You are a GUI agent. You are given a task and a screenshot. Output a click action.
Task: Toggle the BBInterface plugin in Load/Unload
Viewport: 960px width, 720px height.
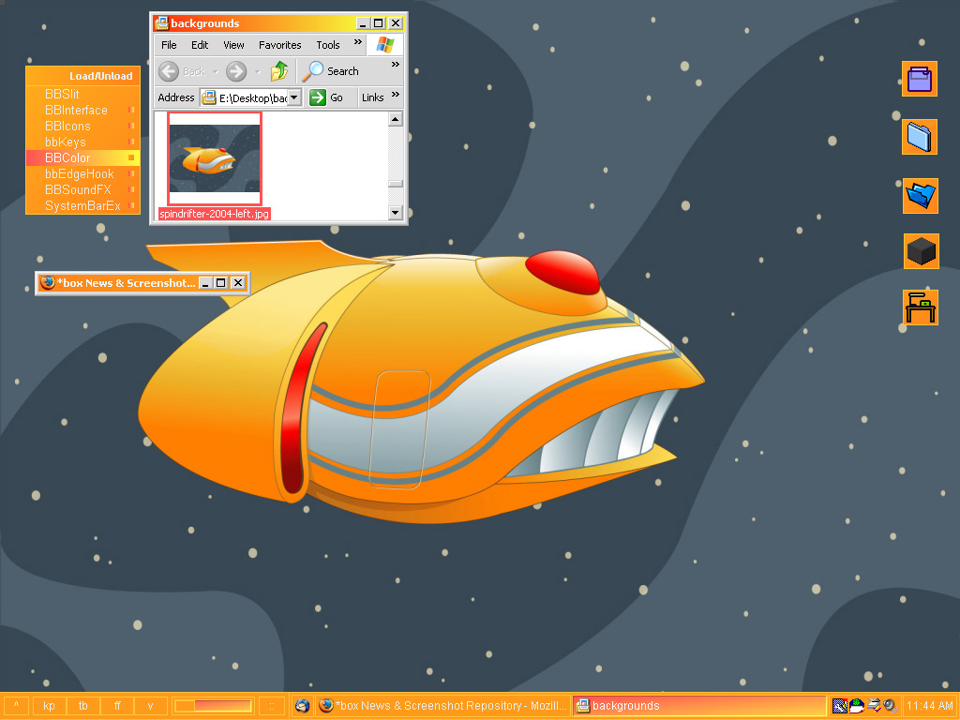[x=83, y=111]
